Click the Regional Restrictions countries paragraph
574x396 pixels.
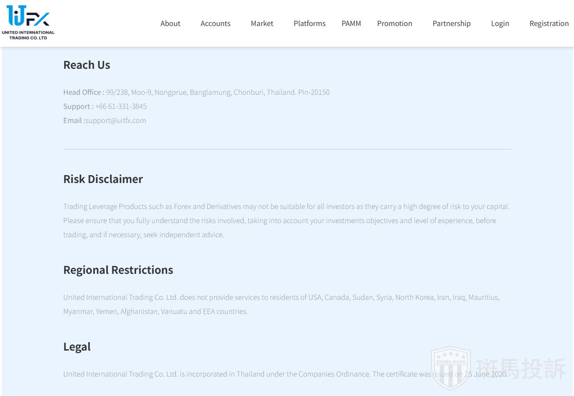(281, 304)
